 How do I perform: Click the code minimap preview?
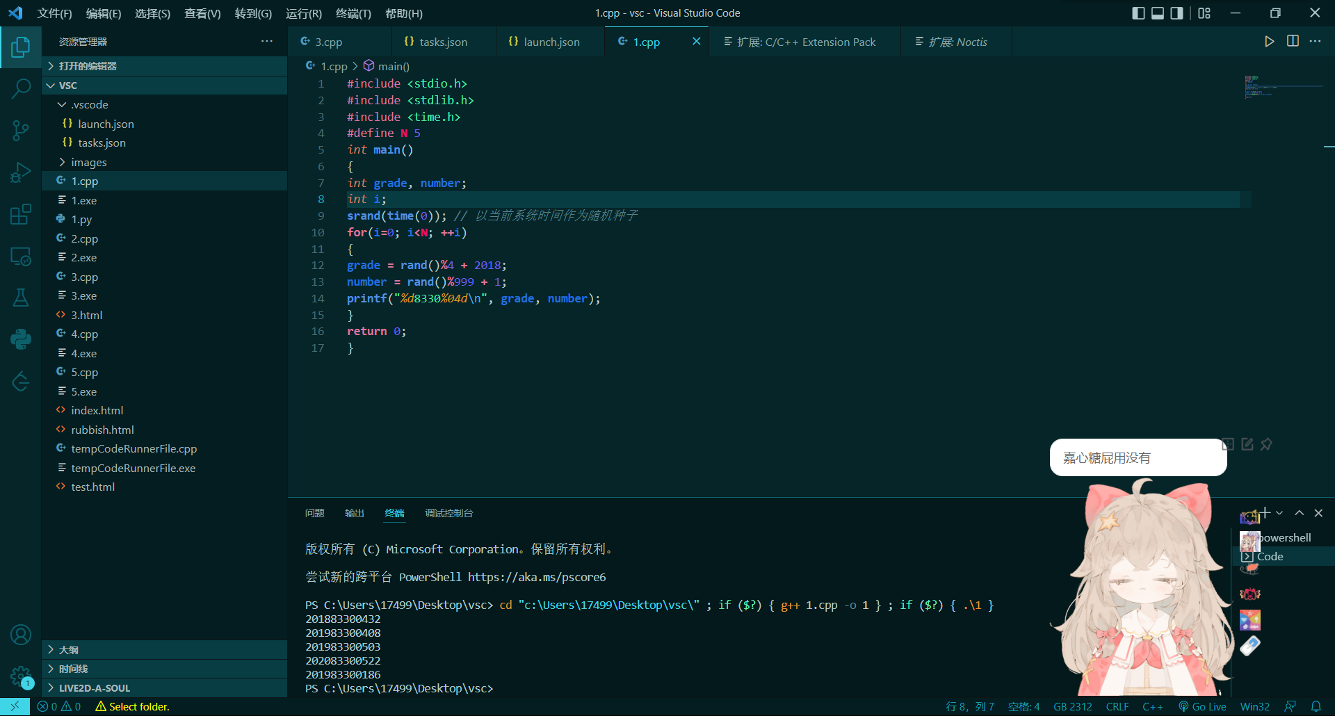1283,87
